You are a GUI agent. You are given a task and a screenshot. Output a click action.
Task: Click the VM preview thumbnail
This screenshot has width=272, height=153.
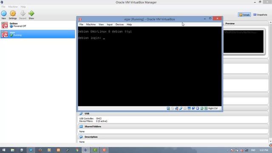click(x=244, y=42)
